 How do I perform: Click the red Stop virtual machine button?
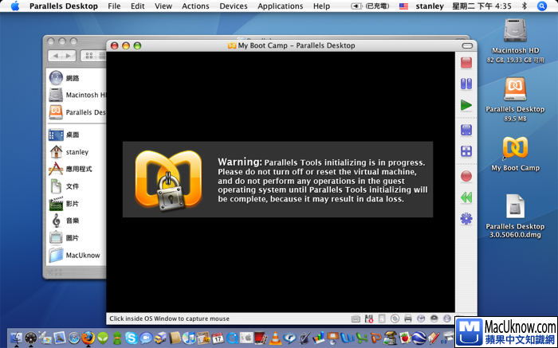(466, 62)
